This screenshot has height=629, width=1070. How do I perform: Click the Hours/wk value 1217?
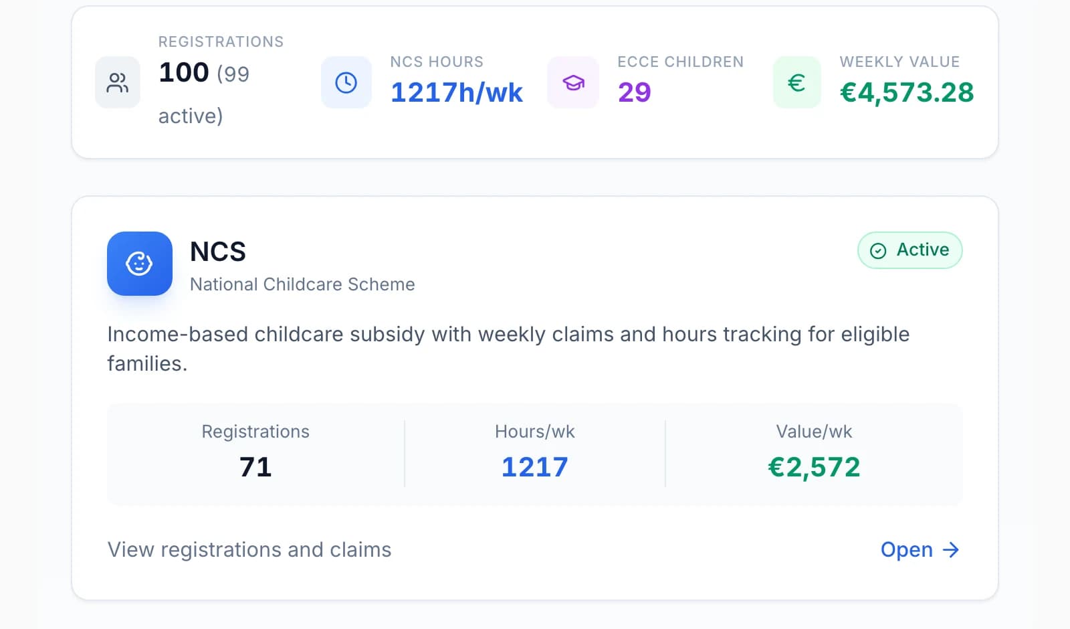point(535,467)
